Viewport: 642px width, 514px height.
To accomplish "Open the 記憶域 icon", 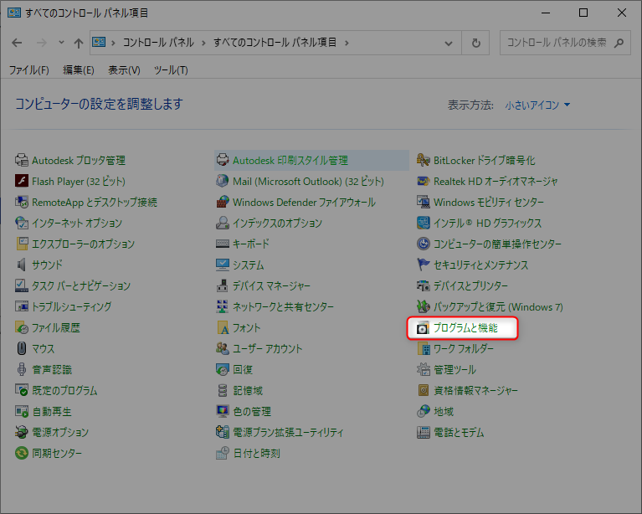I will tap(223, 390).
